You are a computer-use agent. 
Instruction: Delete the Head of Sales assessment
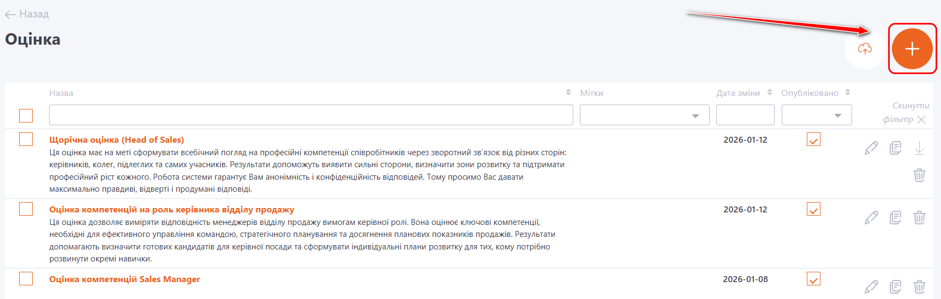click(x=919, y=175)
